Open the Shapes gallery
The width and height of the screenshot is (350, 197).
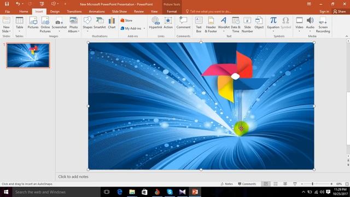click(x=87, y=25)
